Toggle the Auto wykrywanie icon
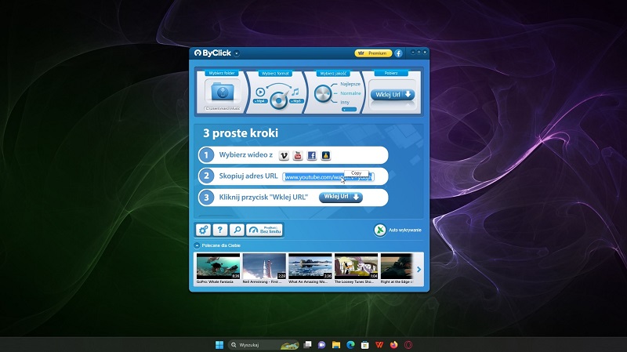Viewport: 627px width, 352px height. click(x=380, y=230)
